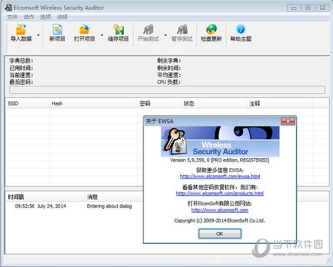
Task: Click the app icon in the title bar
Action: [x=8, y=7]
